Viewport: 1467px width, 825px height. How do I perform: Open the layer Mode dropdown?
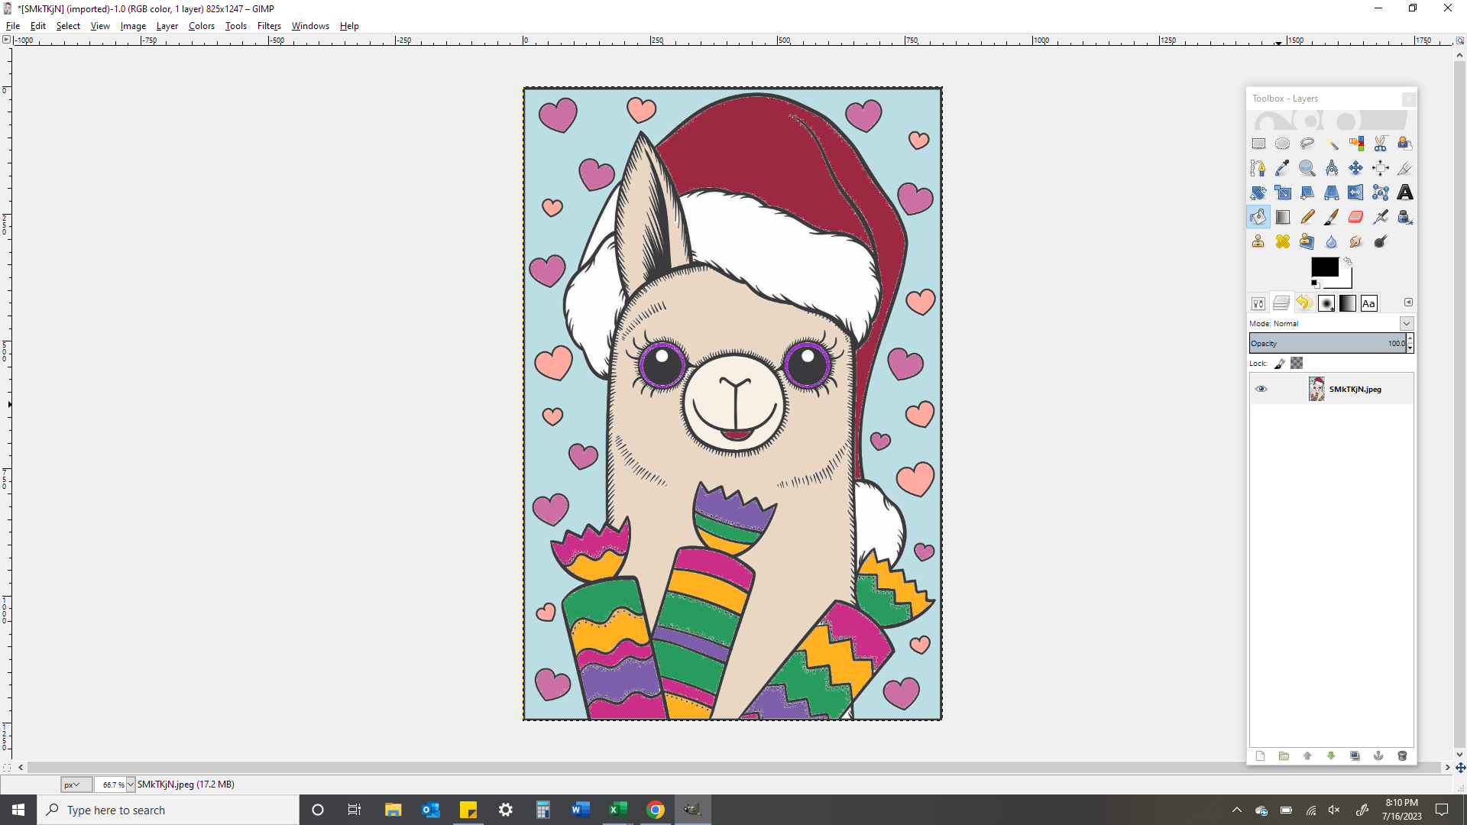1407,323
